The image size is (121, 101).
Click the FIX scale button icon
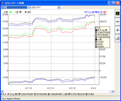coord(117,38)
